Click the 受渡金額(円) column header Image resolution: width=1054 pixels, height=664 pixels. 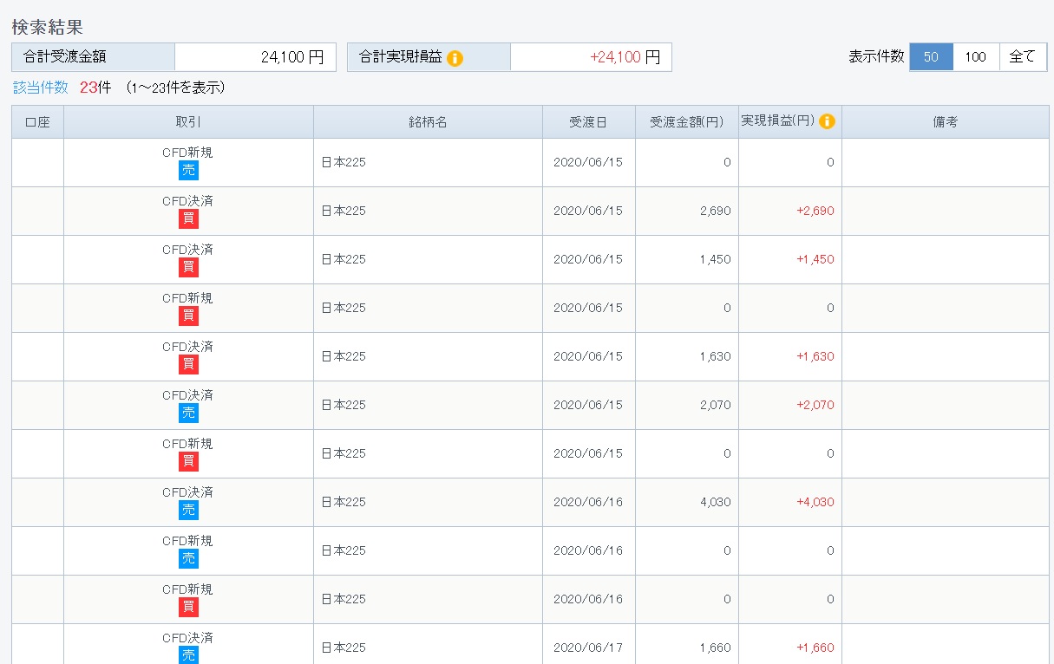[x=686, y=122]
